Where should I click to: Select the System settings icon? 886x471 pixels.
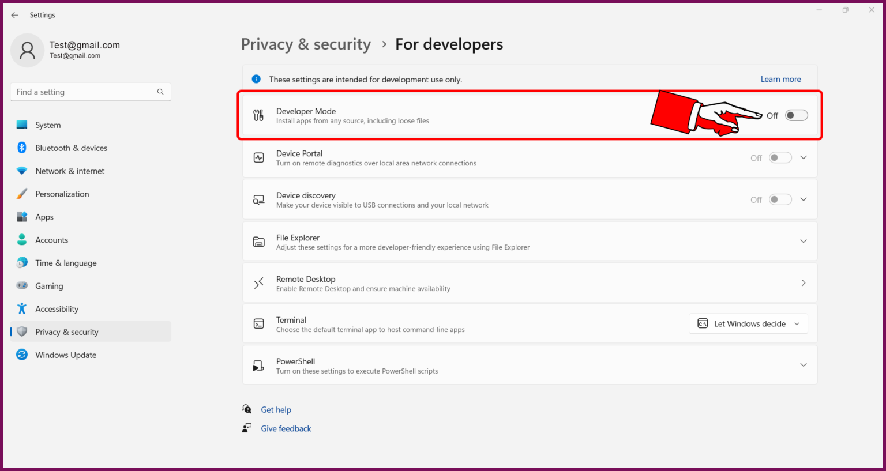coord(21,125)
